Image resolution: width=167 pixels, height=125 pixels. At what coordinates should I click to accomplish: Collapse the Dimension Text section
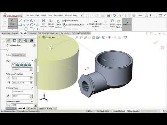click(32, 101)
